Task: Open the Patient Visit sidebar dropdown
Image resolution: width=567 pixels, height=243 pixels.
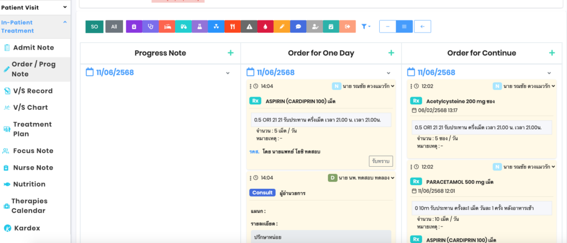Action: click(65, 7)
